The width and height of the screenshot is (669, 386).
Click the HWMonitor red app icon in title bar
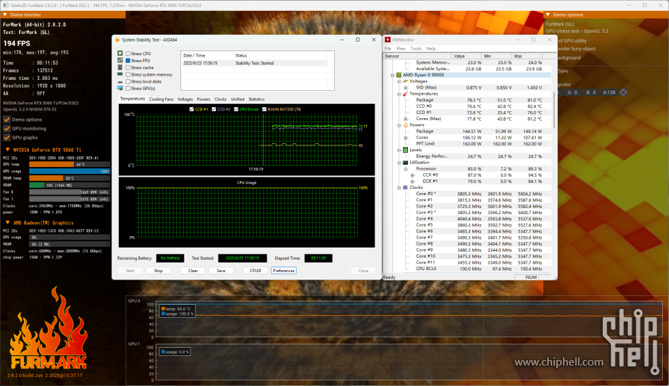pyautogui.click(x=388, y=40)
